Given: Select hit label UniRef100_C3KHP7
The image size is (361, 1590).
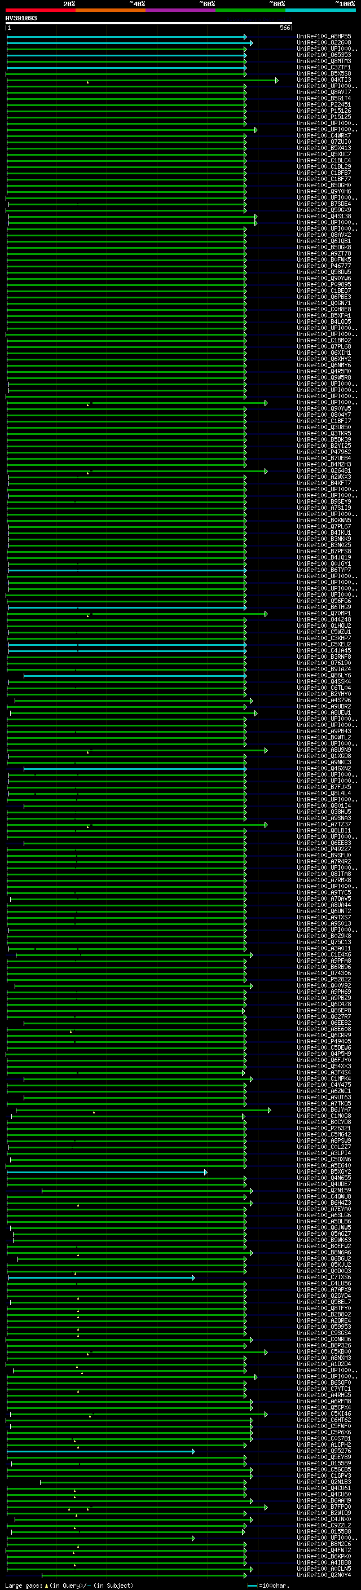Looking at the screenshot, I should [x=323, y=637].
